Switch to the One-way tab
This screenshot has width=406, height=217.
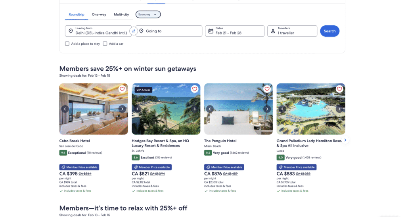pos(99,15)
